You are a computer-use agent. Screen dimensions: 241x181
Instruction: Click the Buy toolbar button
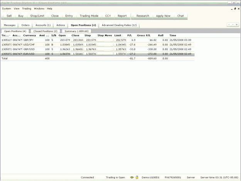21,16
